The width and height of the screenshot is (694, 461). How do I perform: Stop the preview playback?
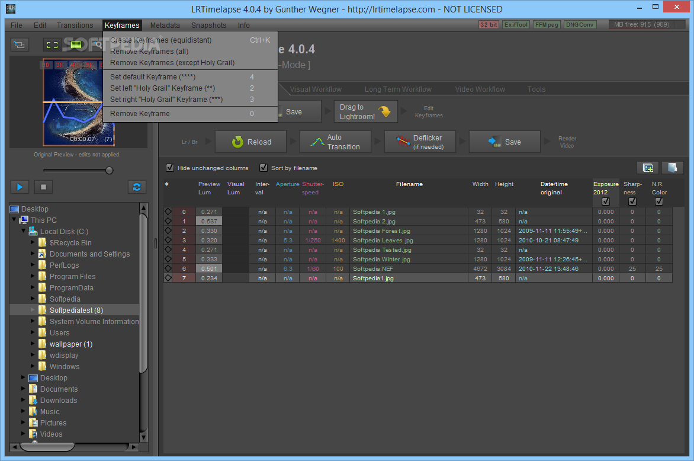(43, 187)
